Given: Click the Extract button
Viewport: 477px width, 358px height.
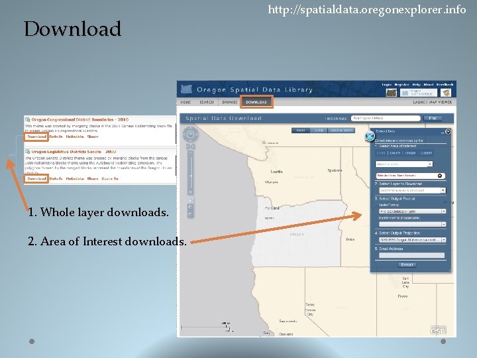Looking at the screenshot, I should pos(407,265).
